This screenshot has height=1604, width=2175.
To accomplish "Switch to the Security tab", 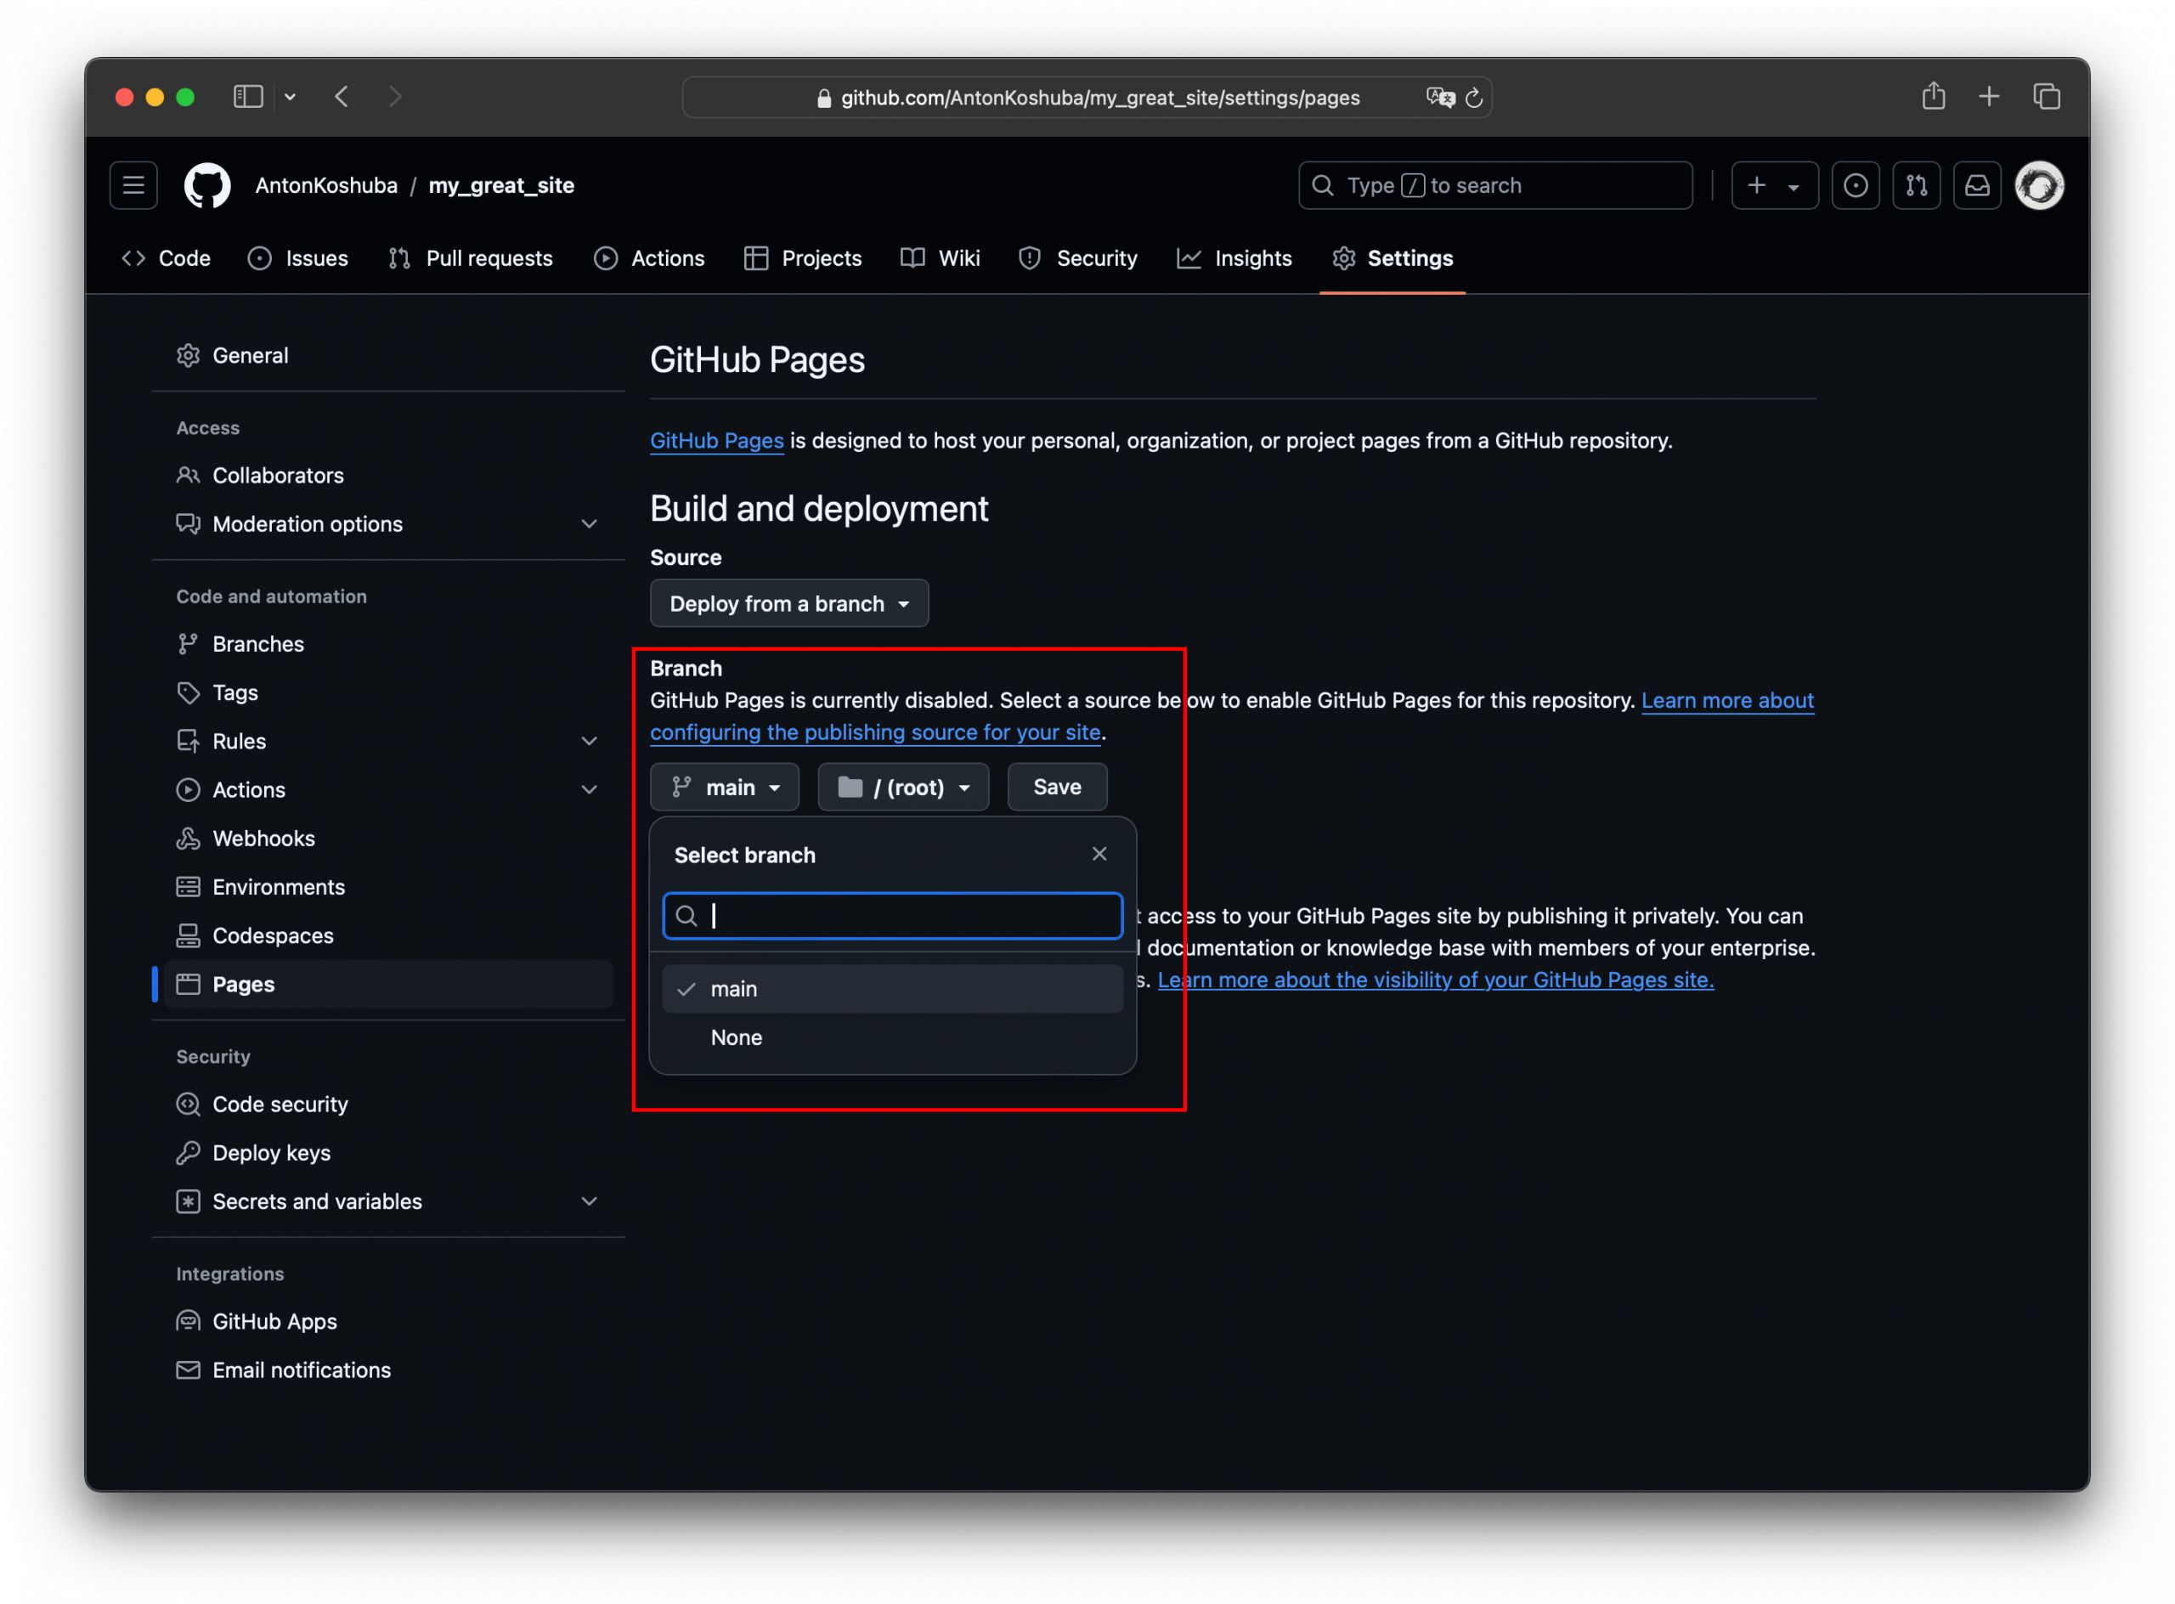I will pos(1078,258).
